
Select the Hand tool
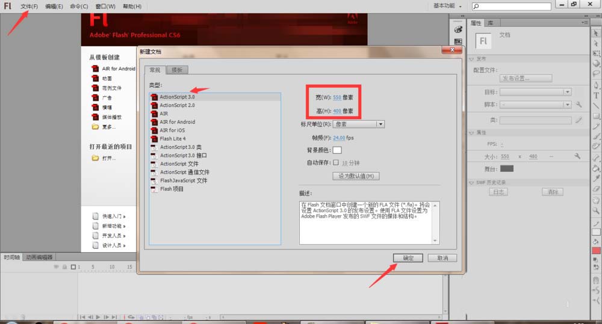coord(596,200)
